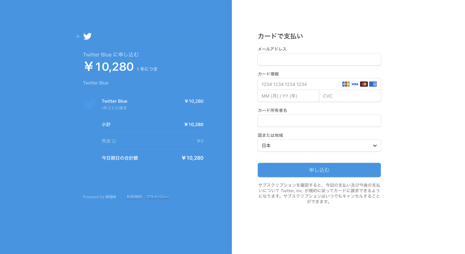Click the 1年につき billing period text

[147, 69]
